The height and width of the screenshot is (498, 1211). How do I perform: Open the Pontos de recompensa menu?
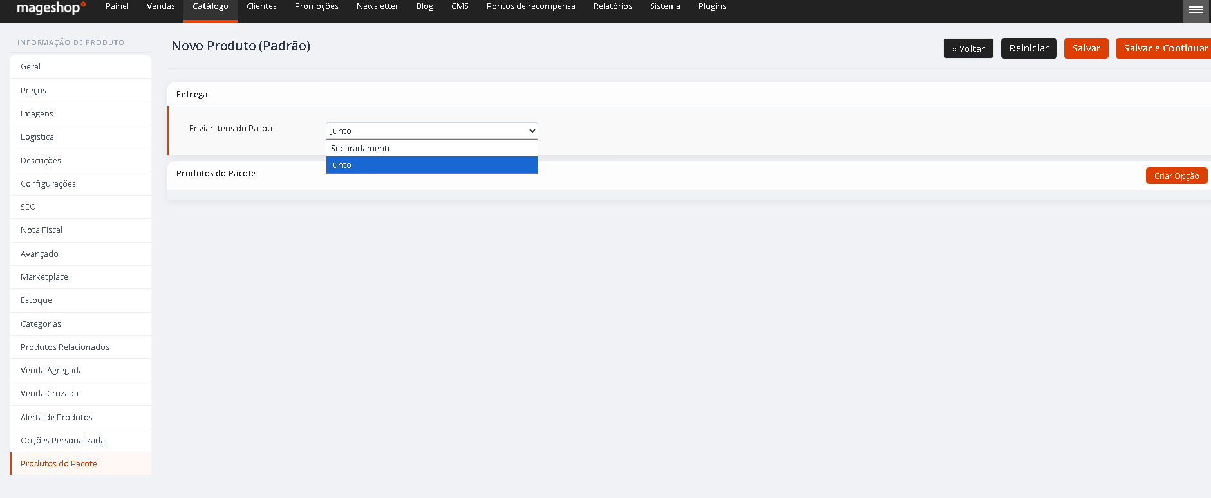pyautogui.click(x=530, y=6)
